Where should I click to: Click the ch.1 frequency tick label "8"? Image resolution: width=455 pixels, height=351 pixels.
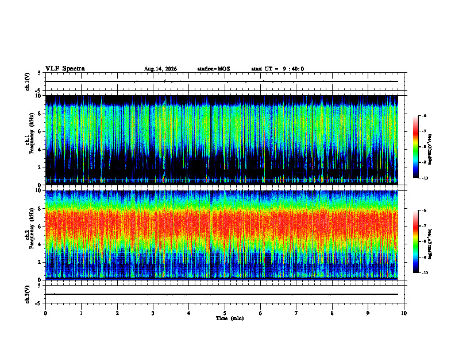[40, 114]
